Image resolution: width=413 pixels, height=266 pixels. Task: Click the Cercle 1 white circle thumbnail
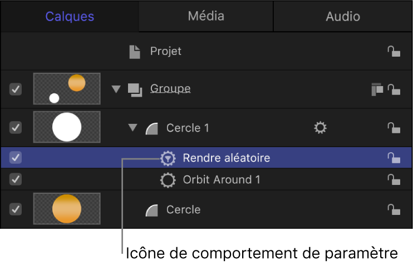(x=67, y=127)
